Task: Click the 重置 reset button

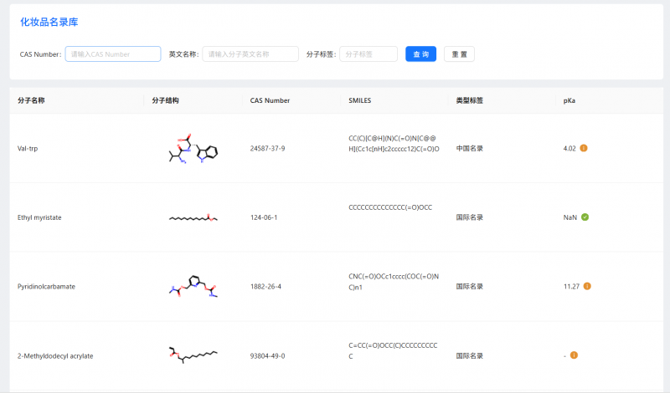Action: pyautogui.click(x=459, y=54)
